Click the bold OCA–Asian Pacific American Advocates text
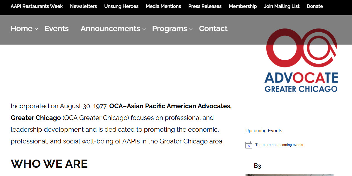 tap(170, 106)
